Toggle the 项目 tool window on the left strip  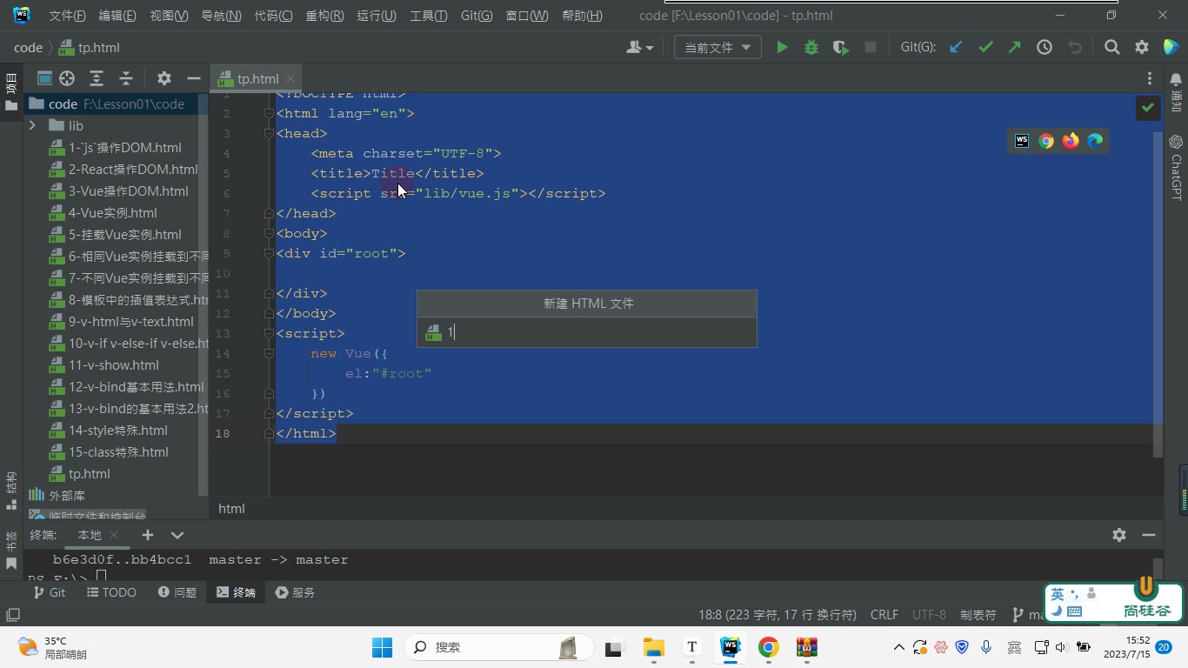coord(11,91)
